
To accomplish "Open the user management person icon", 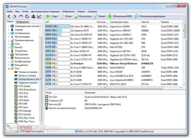I will point(33,16).
